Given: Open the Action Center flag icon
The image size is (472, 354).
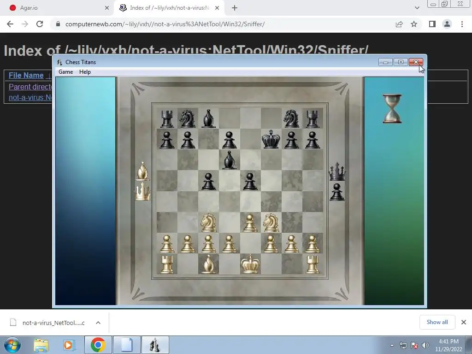Looking at the screenshot, I should [x=414, y=345].
